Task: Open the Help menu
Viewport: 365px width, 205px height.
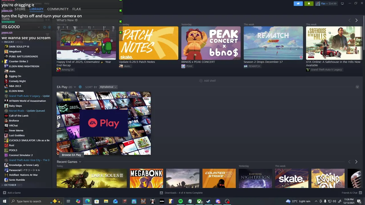Action: (x=46, y=3)
